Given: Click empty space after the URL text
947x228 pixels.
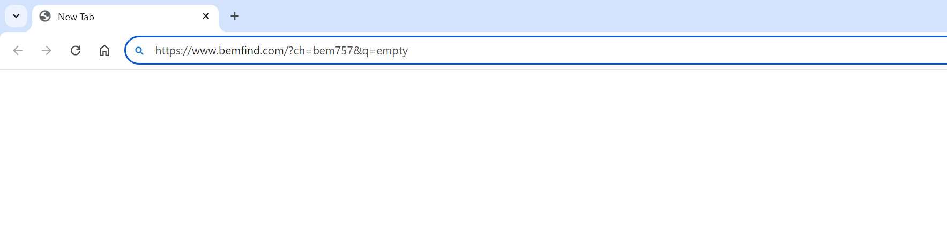Looking at the screenshot, I should click(643, 51).
